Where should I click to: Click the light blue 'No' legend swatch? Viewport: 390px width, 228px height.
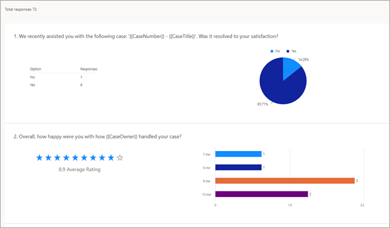click(x=272, y=51)
